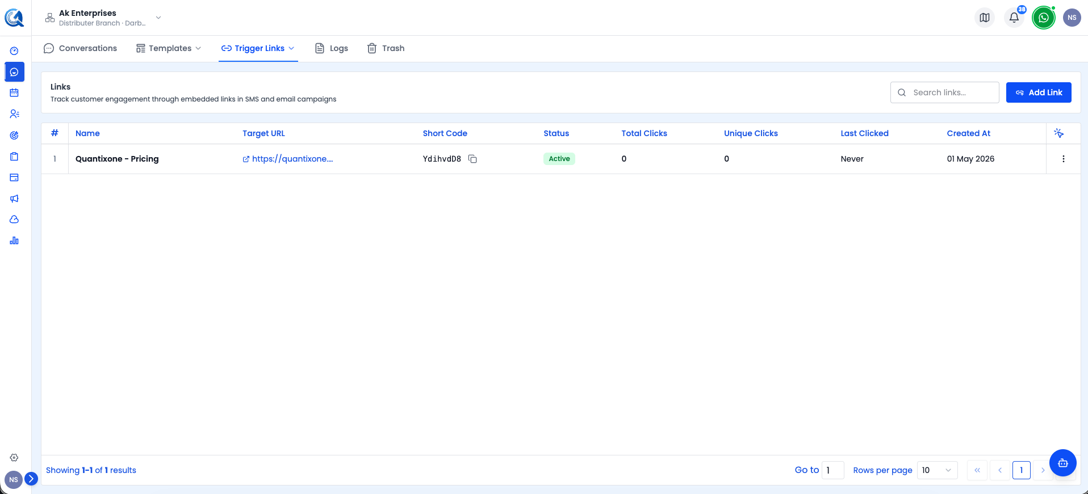Click the NS avatar at sidebar bottom

(14, 480)
